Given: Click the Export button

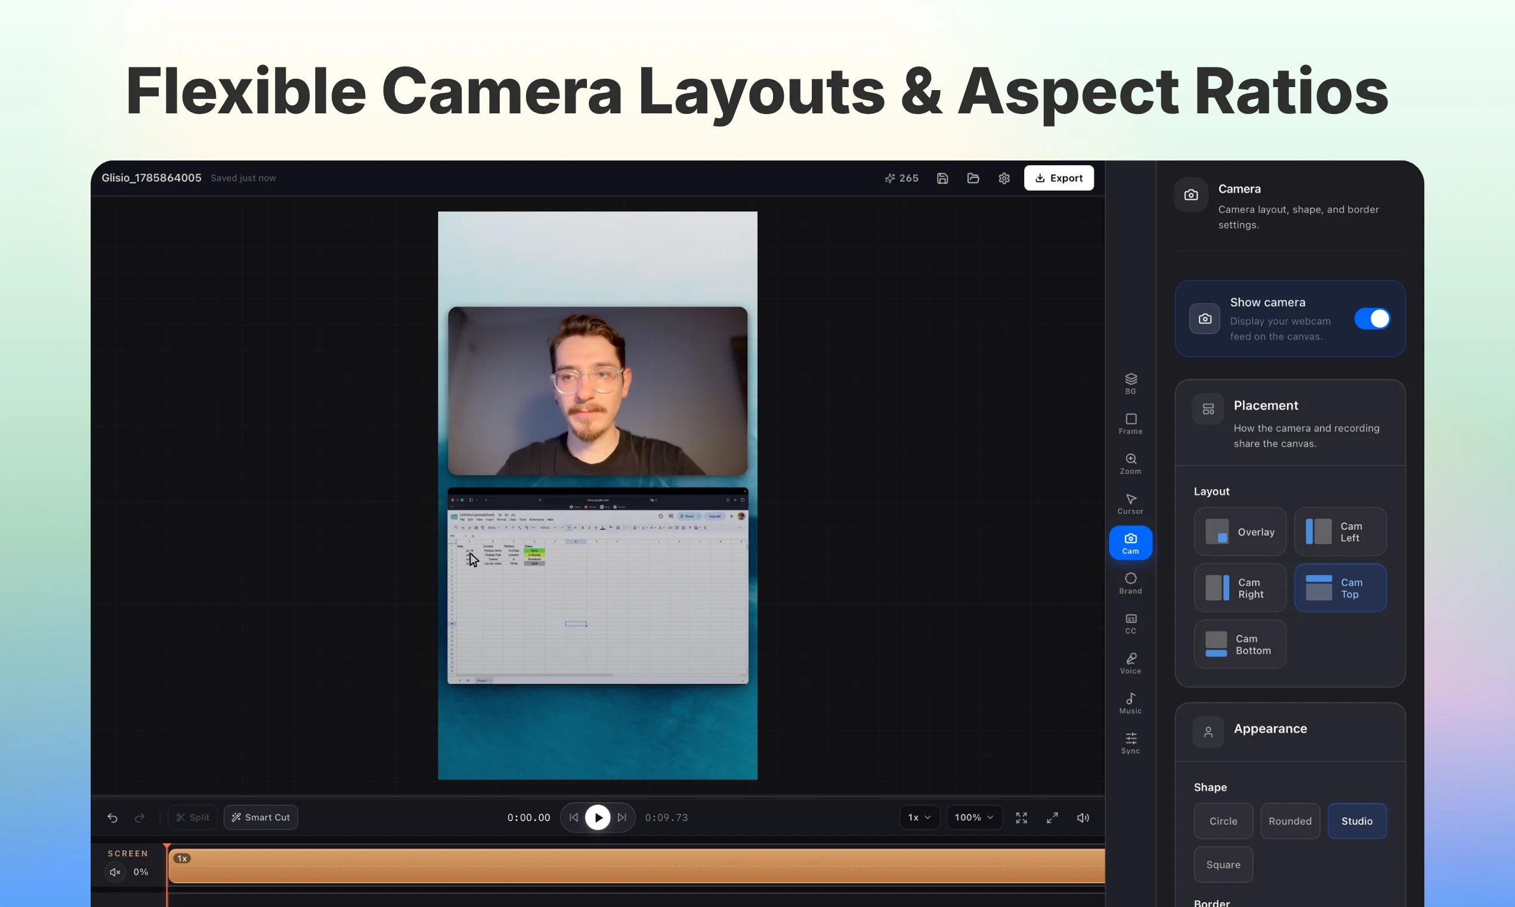Looking at the screenshot, I should tap(1058, 178).
